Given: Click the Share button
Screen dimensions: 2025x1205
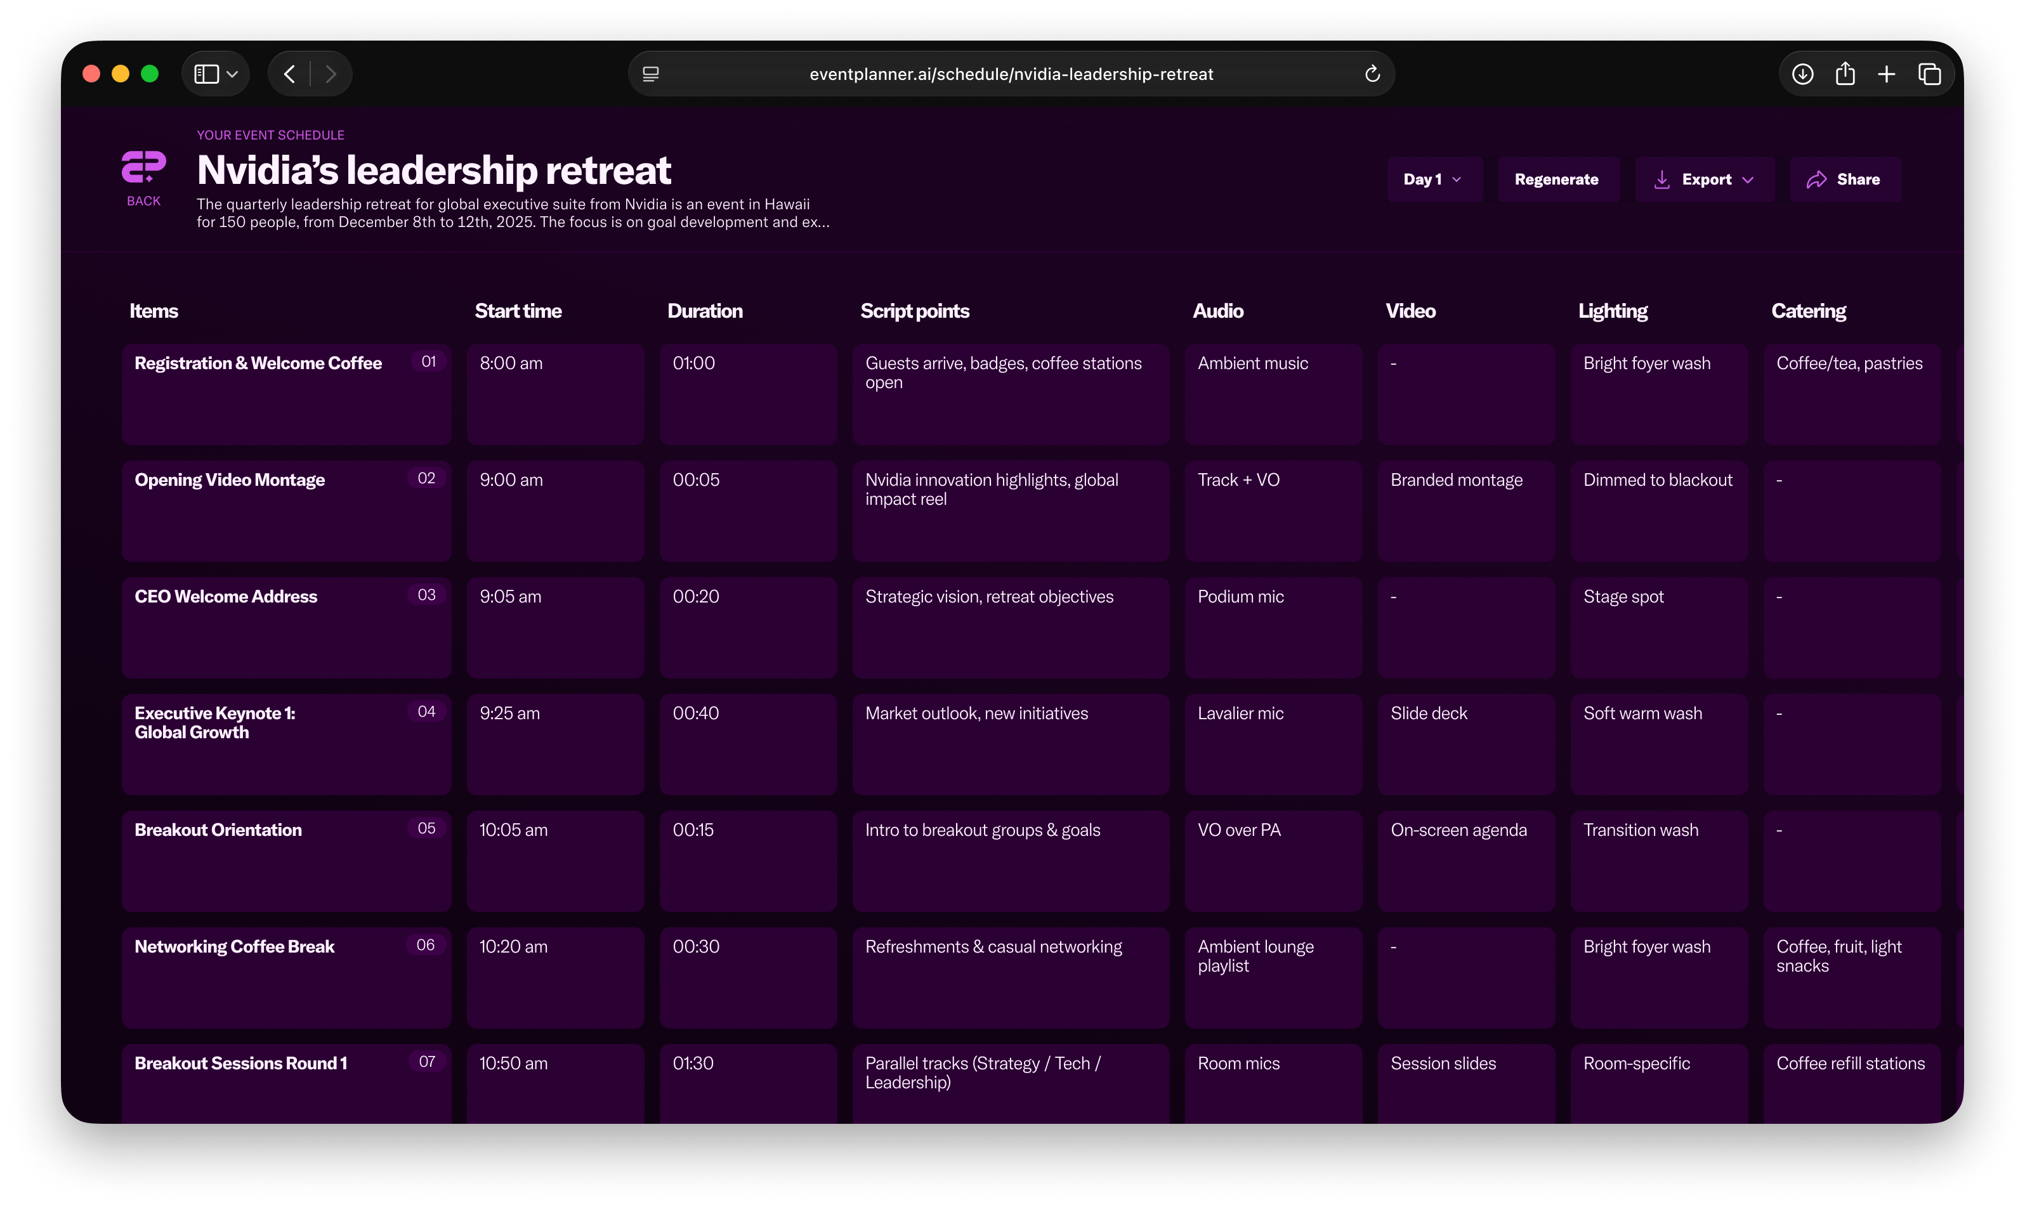Looking at the screenshot, I should tap(1845, 179).
